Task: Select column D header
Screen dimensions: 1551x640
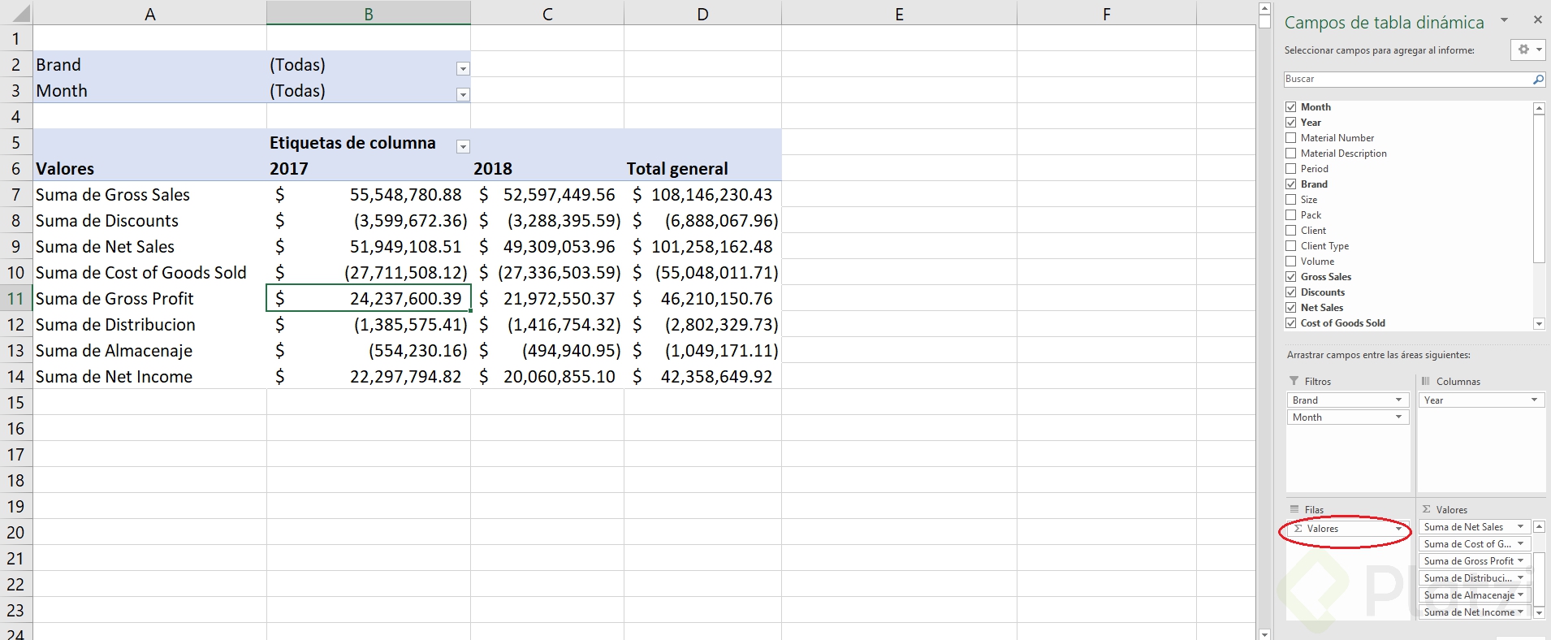Action: click(702, 13)
